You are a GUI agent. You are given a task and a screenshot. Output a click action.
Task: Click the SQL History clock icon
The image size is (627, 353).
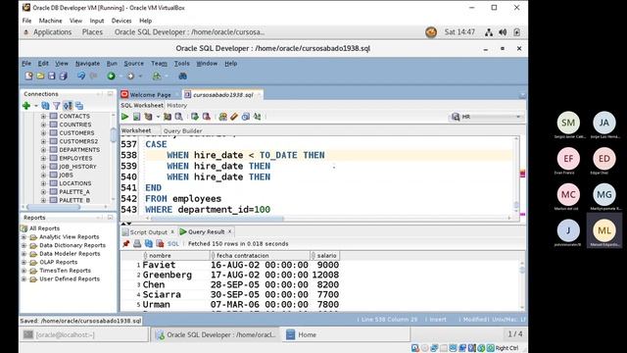(x=246, y=117)
